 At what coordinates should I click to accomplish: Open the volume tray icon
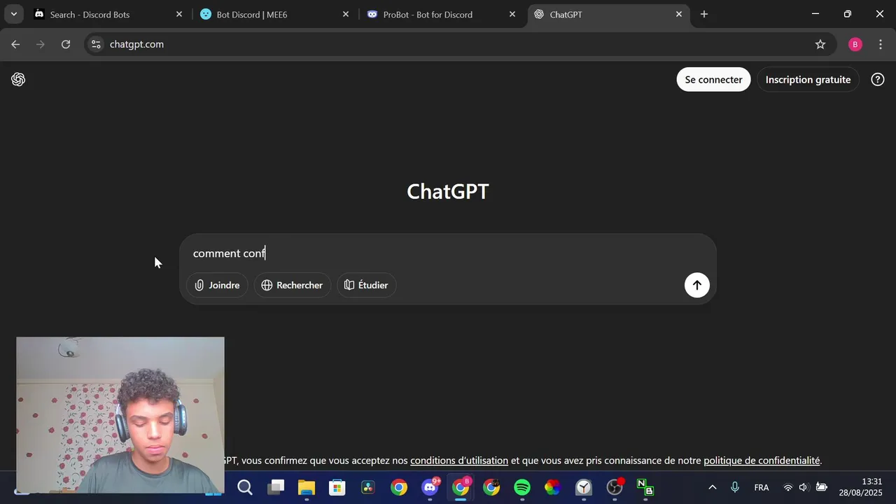click(803, 487)
